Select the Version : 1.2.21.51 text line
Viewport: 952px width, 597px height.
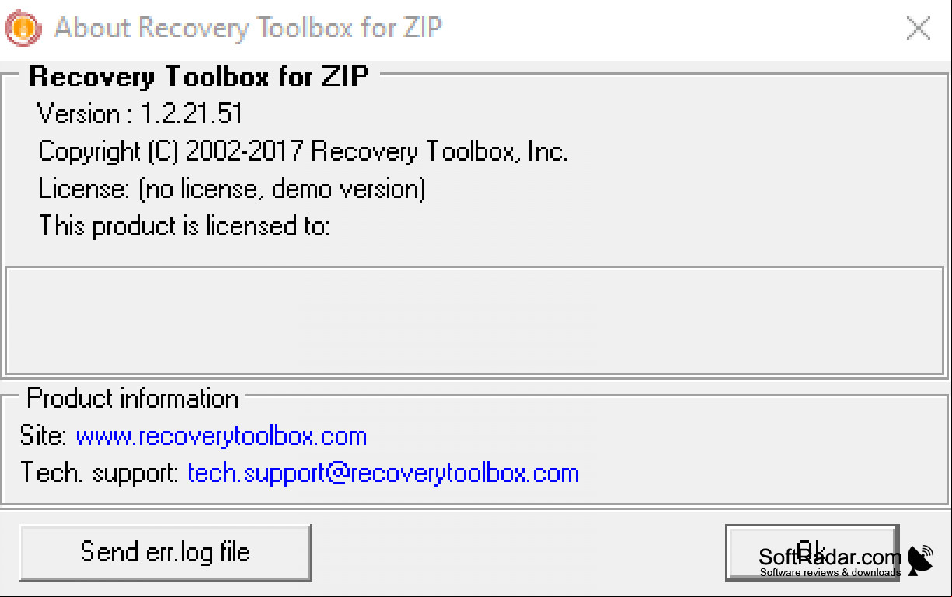[x=140, y=114]
